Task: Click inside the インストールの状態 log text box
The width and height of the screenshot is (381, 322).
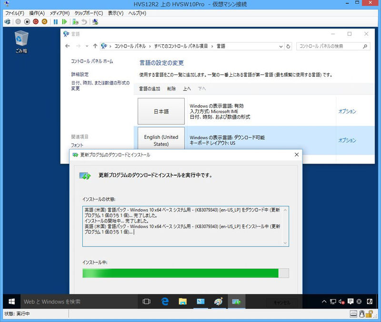Action: coord(186,226)
